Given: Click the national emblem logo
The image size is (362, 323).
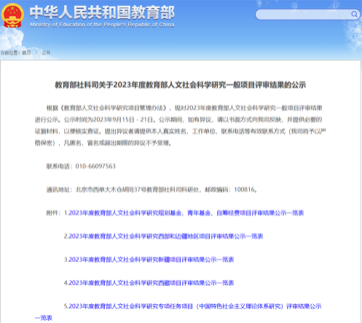Looking at the screenshot, I should pos(12,15).
